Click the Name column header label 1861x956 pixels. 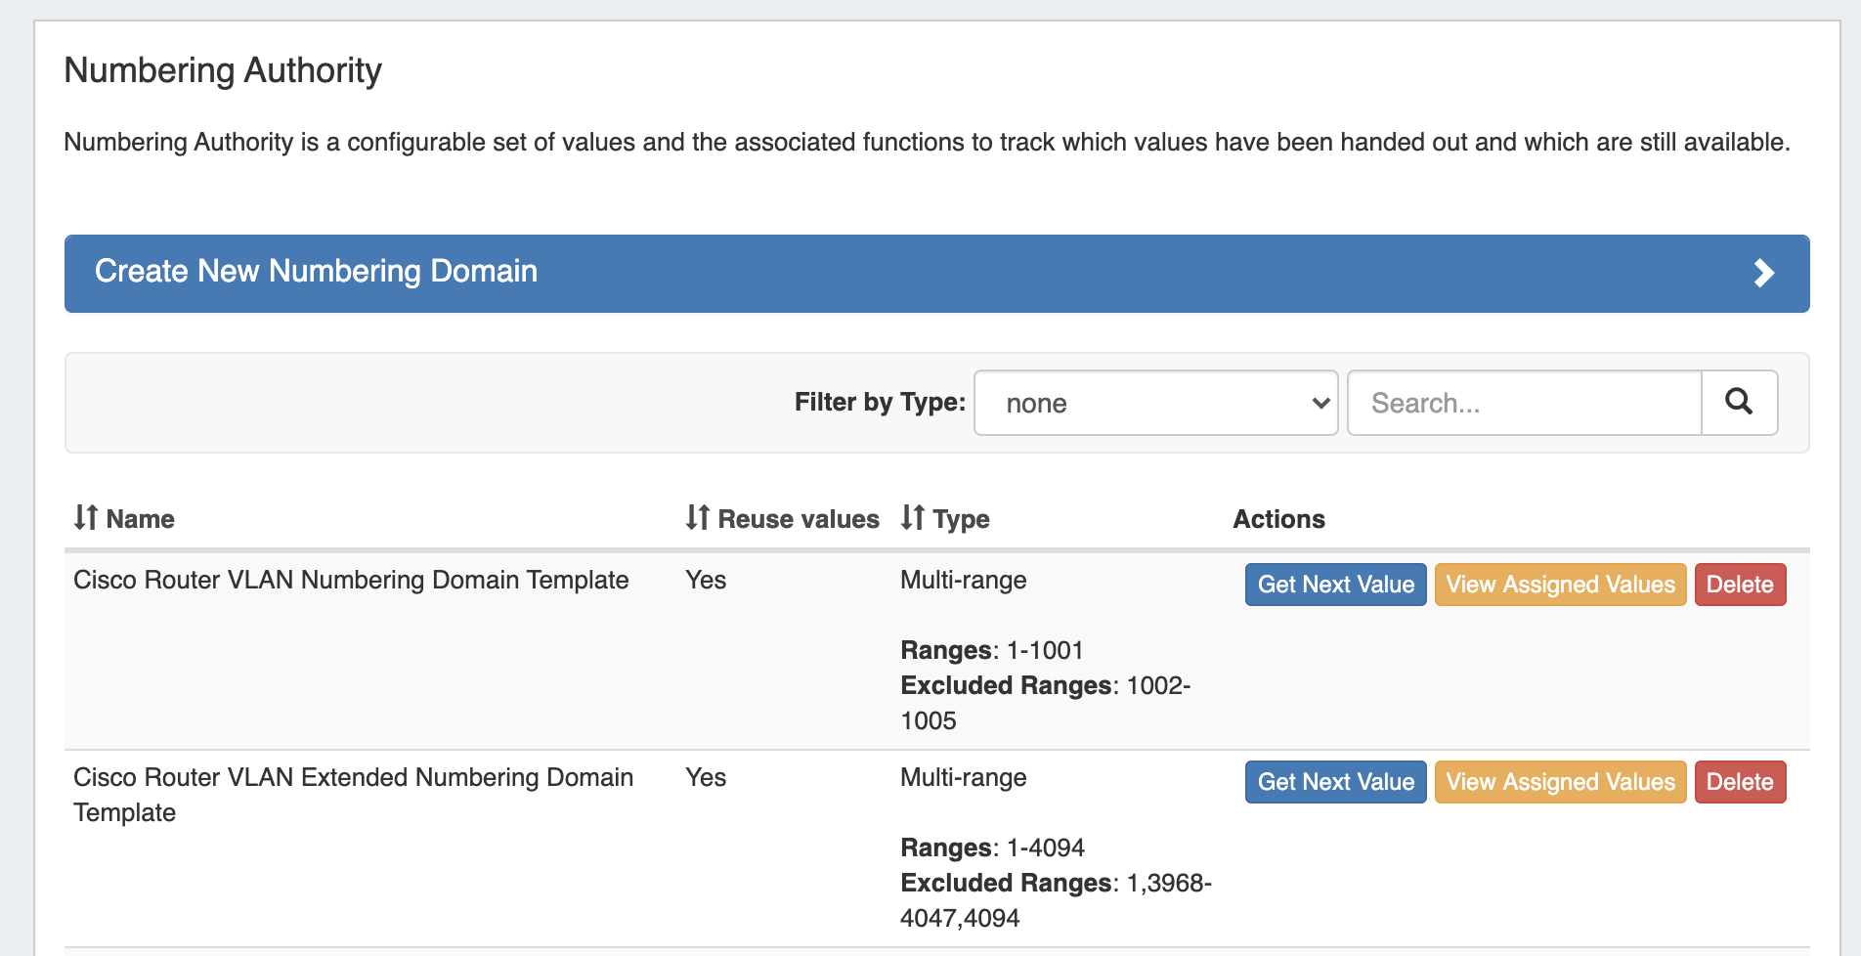(x=140, y=519)
